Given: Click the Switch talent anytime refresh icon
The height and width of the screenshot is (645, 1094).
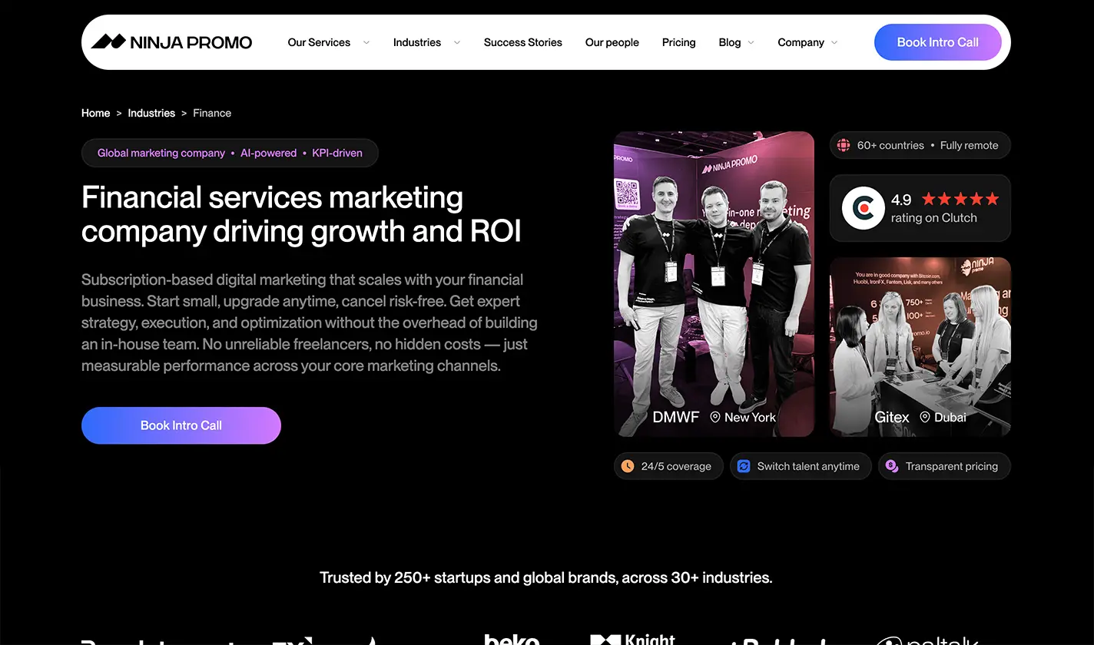Looking at the screenshot, I should tap(744, 466).
